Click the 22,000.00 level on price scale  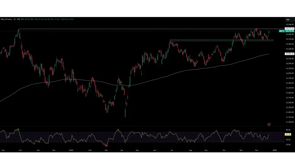290,112
